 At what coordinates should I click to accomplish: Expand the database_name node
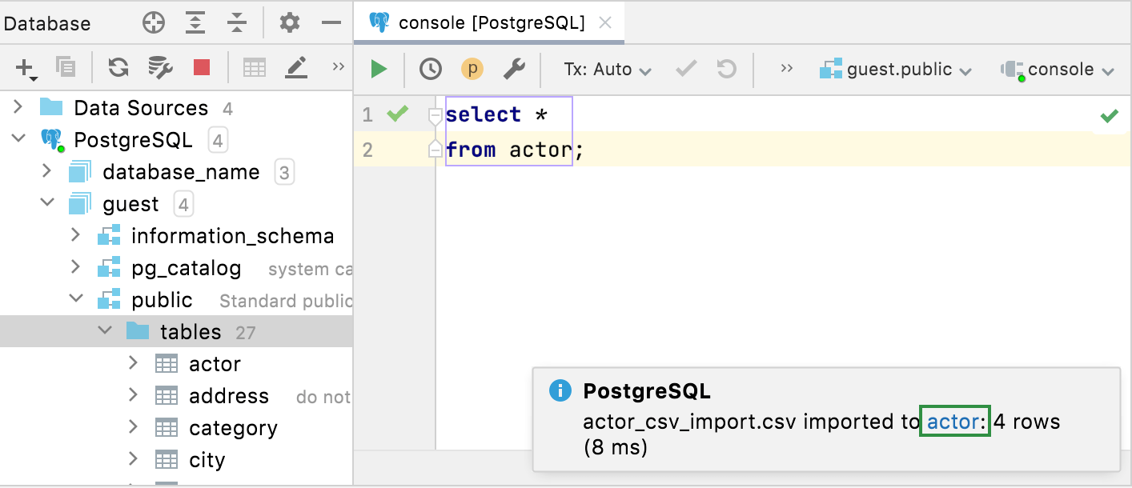(47, 171)
